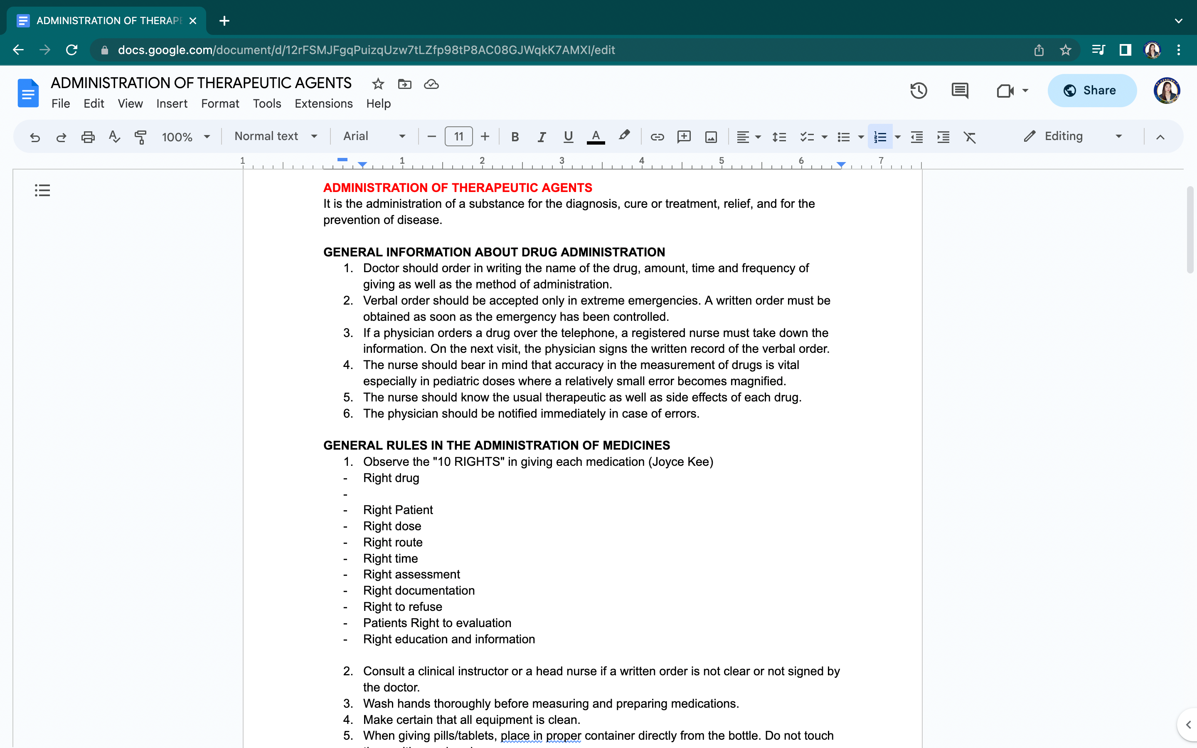
Task: Toggle underline formatting
Action: pyautogui.click(x=568, y=137)
